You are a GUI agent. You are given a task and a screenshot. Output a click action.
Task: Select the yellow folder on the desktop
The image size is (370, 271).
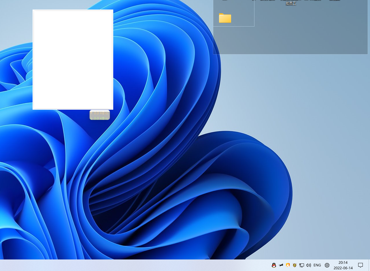[225, 18]
